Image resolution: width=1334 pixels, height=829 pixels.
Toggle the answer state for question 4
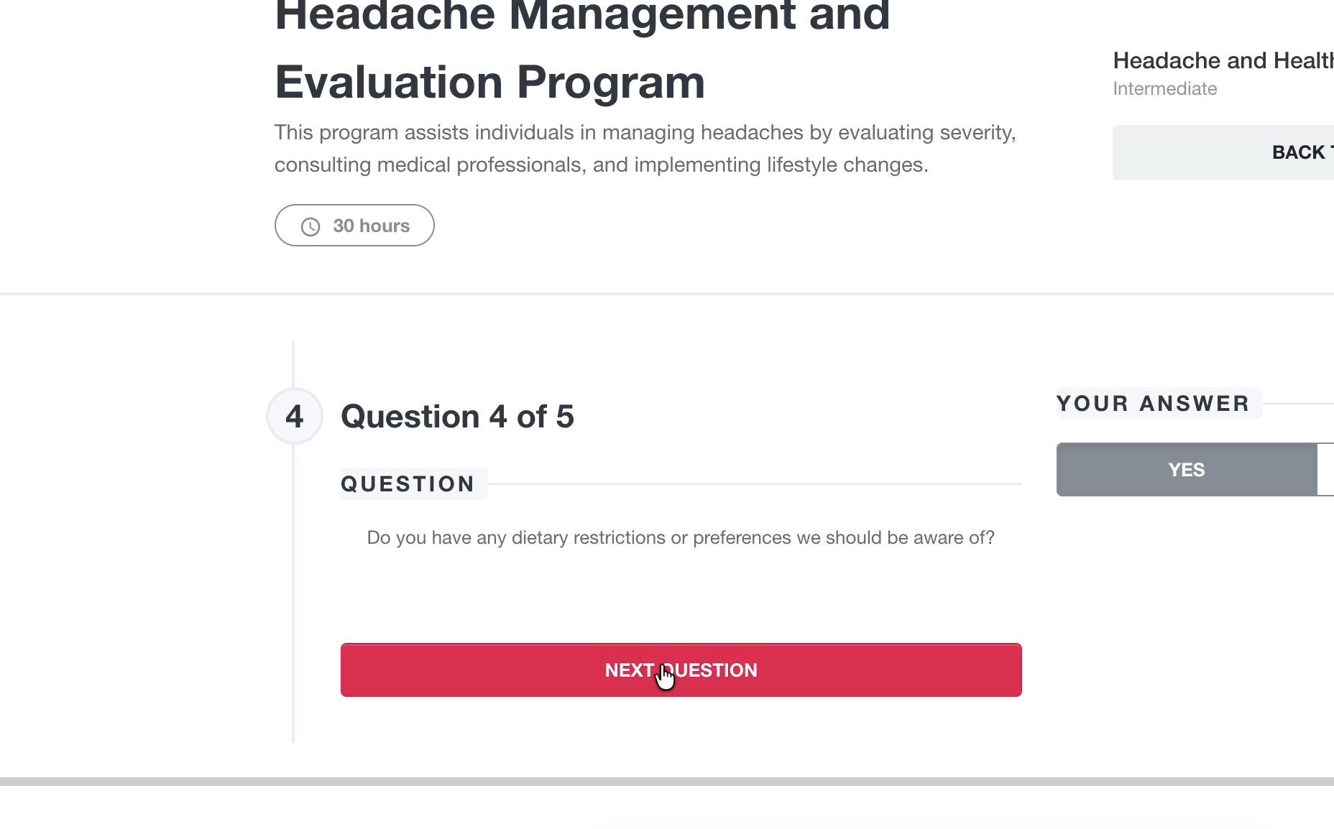tap(1187, 469)
